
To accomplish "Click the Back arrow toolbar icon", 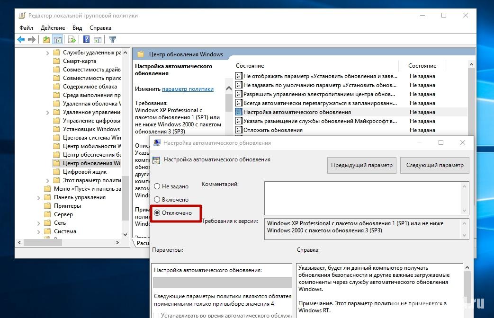I will click(21, 40).
